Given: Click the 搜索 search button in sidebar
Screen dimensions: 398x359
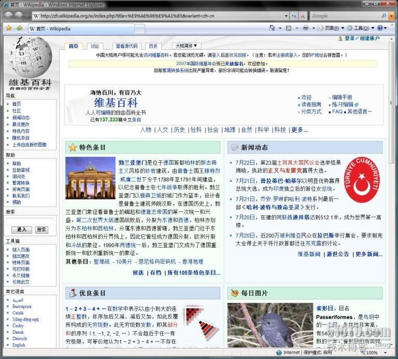Looking at the screenshot, I should coord(41,229).
